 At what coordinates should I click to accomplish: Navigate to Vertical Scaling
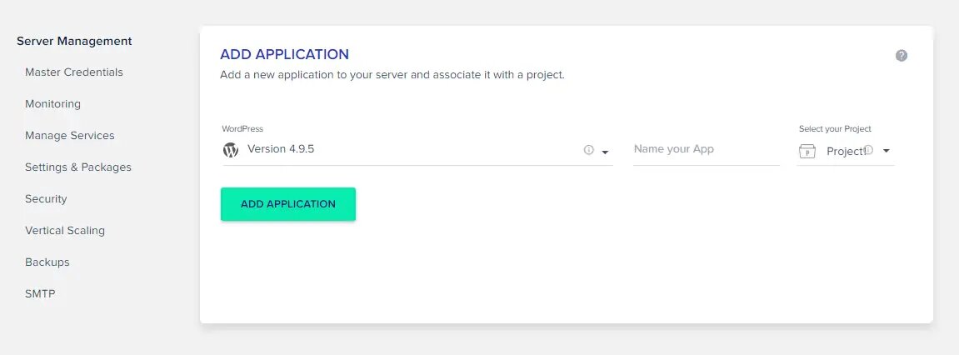pyautogui.click(x=65, y=231)
